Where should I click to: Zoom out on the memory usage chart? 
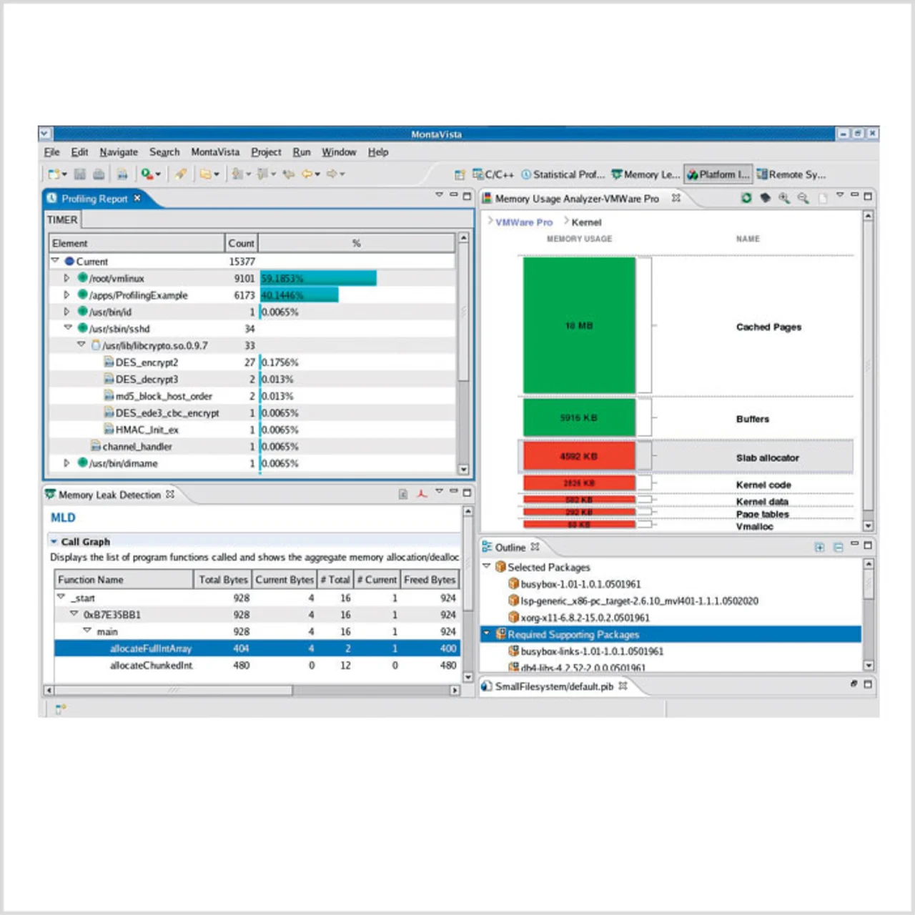click(803, 198)
